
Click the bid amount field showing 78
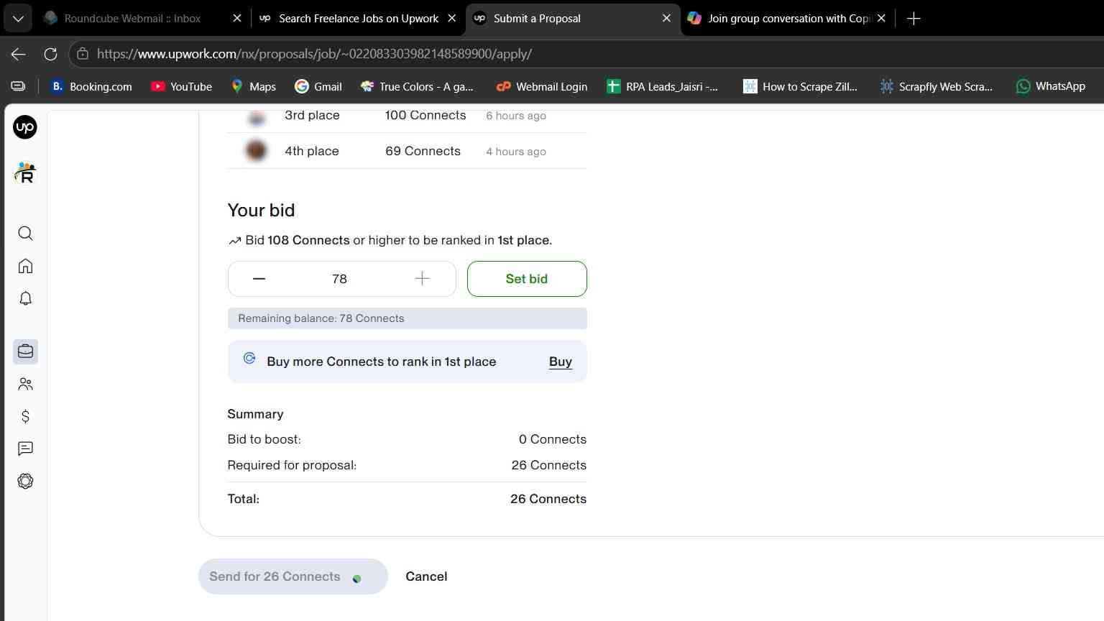tap(340, 279)
